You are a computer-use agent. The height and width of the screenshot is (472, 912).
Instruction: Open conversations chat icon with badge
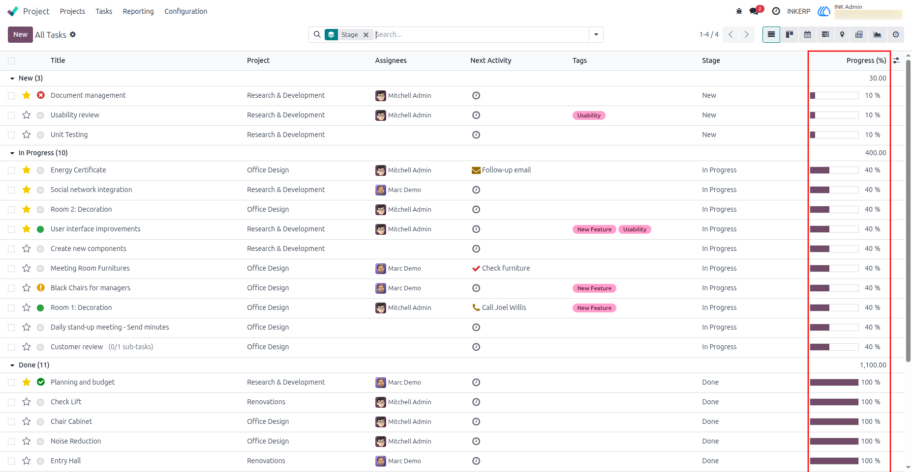[x=756, y=11]
